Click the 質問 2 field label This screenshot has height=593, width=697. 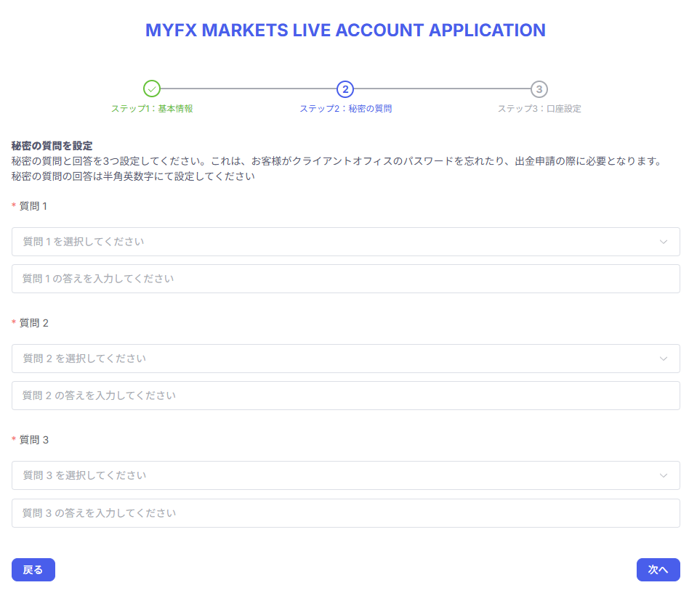[33, 323]
